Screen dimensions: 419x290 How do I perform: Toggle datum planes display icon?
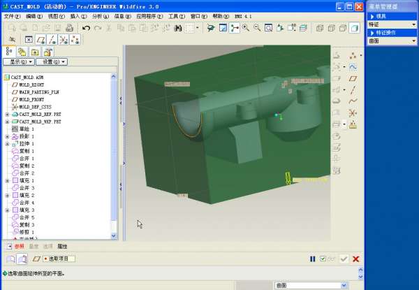pyautogui.click(x=41, y=40)
